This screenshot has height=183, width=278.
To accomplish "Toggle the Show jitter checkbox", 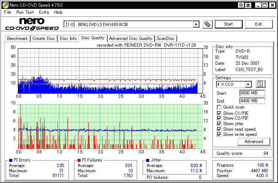I will tap(219, 124).
